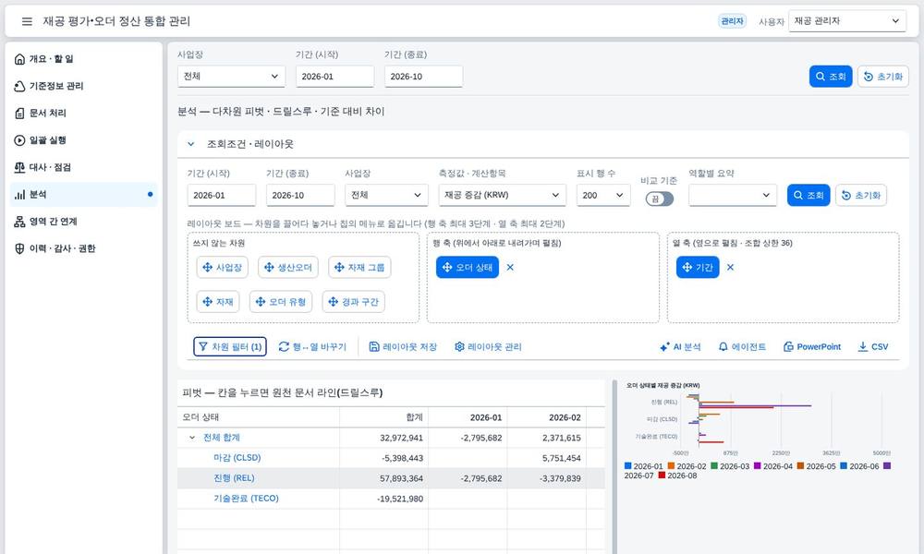Click the 관리자 badge in the header
The width and height of the screenshot is (924, 554).
732,21
